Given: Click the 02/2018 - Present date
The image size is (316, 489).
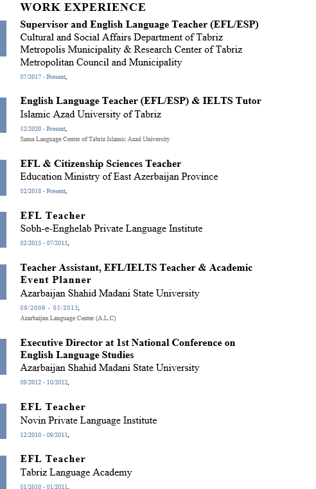Looking at the screenshot, I should tap(44, 191).
